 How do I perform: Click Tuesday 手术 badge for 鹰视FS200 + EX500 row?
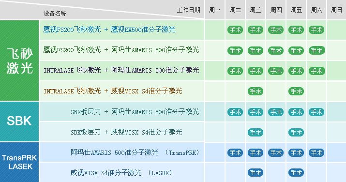click(x=235, y=30)
